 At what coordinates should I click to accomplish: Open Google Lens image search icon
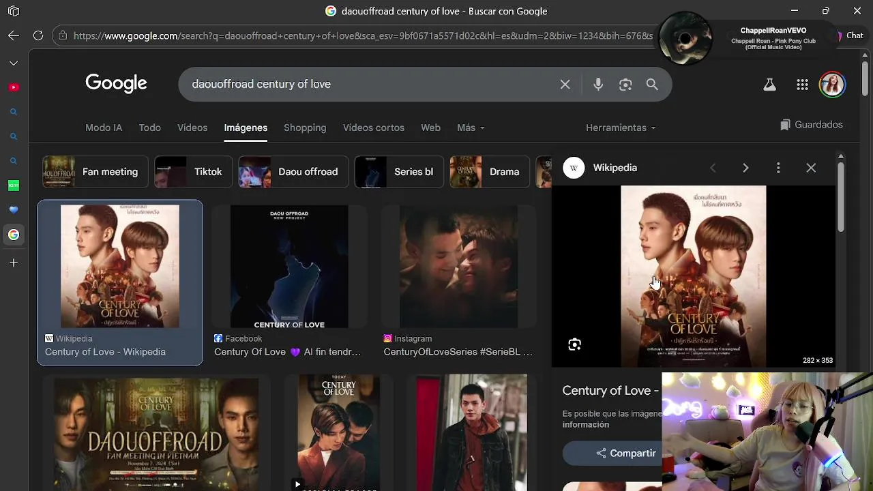click(625, 85)
